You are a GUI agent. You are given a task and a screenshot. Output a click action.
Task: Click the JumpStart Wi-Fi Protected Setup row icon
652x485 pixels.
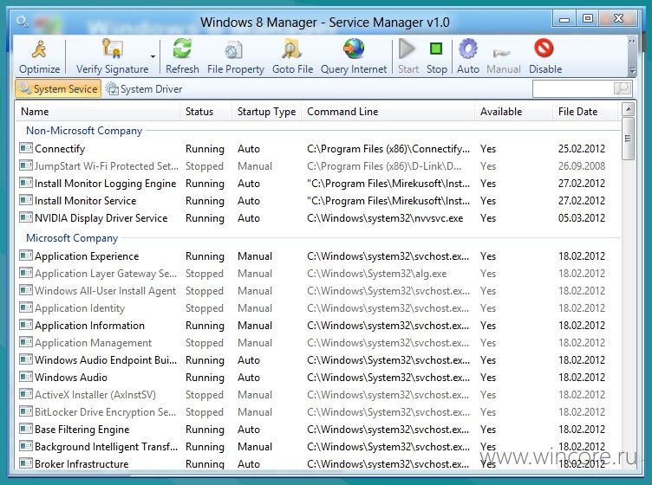point(26,165)
